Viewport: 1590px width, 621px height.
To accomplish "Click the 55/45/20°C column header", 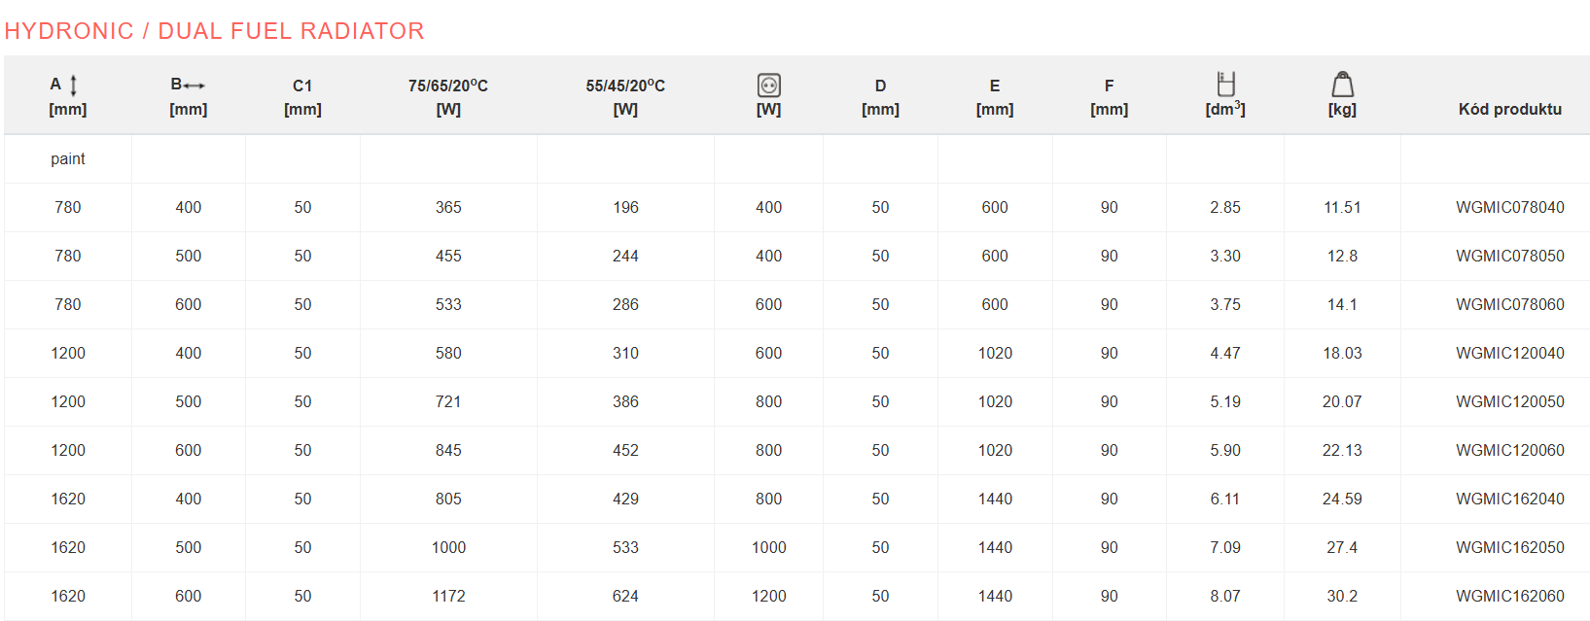I will 625,96.
